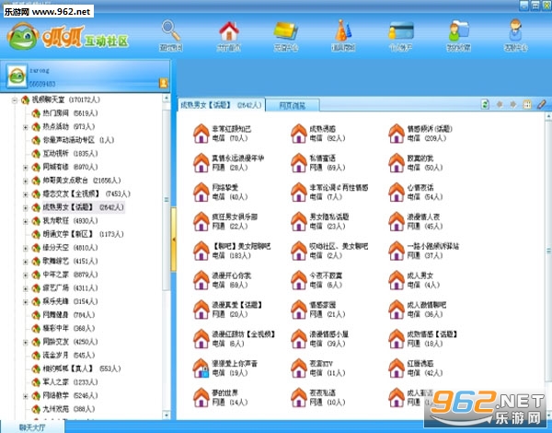The height and width of the screenshot is (433, 552).
Task: Open the headset customer service icon
Action: pos(515,30)
